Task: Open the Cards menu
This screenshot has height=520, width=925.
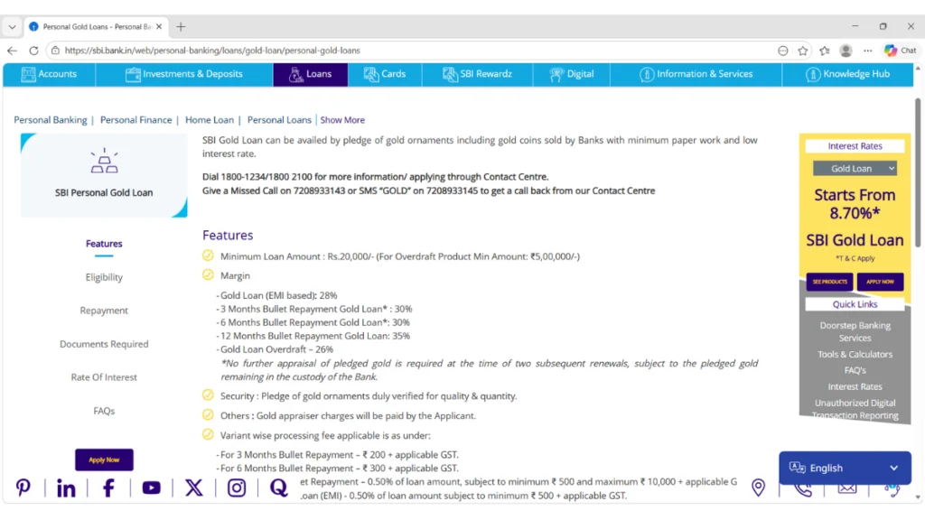Action: pos(385,74)
